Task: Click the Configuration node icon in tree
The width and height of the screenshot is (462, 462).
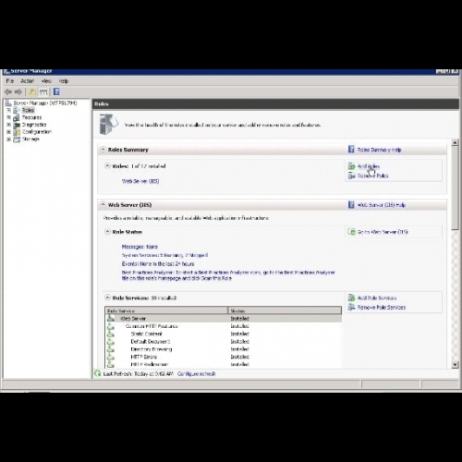Action: pos(17,132)
